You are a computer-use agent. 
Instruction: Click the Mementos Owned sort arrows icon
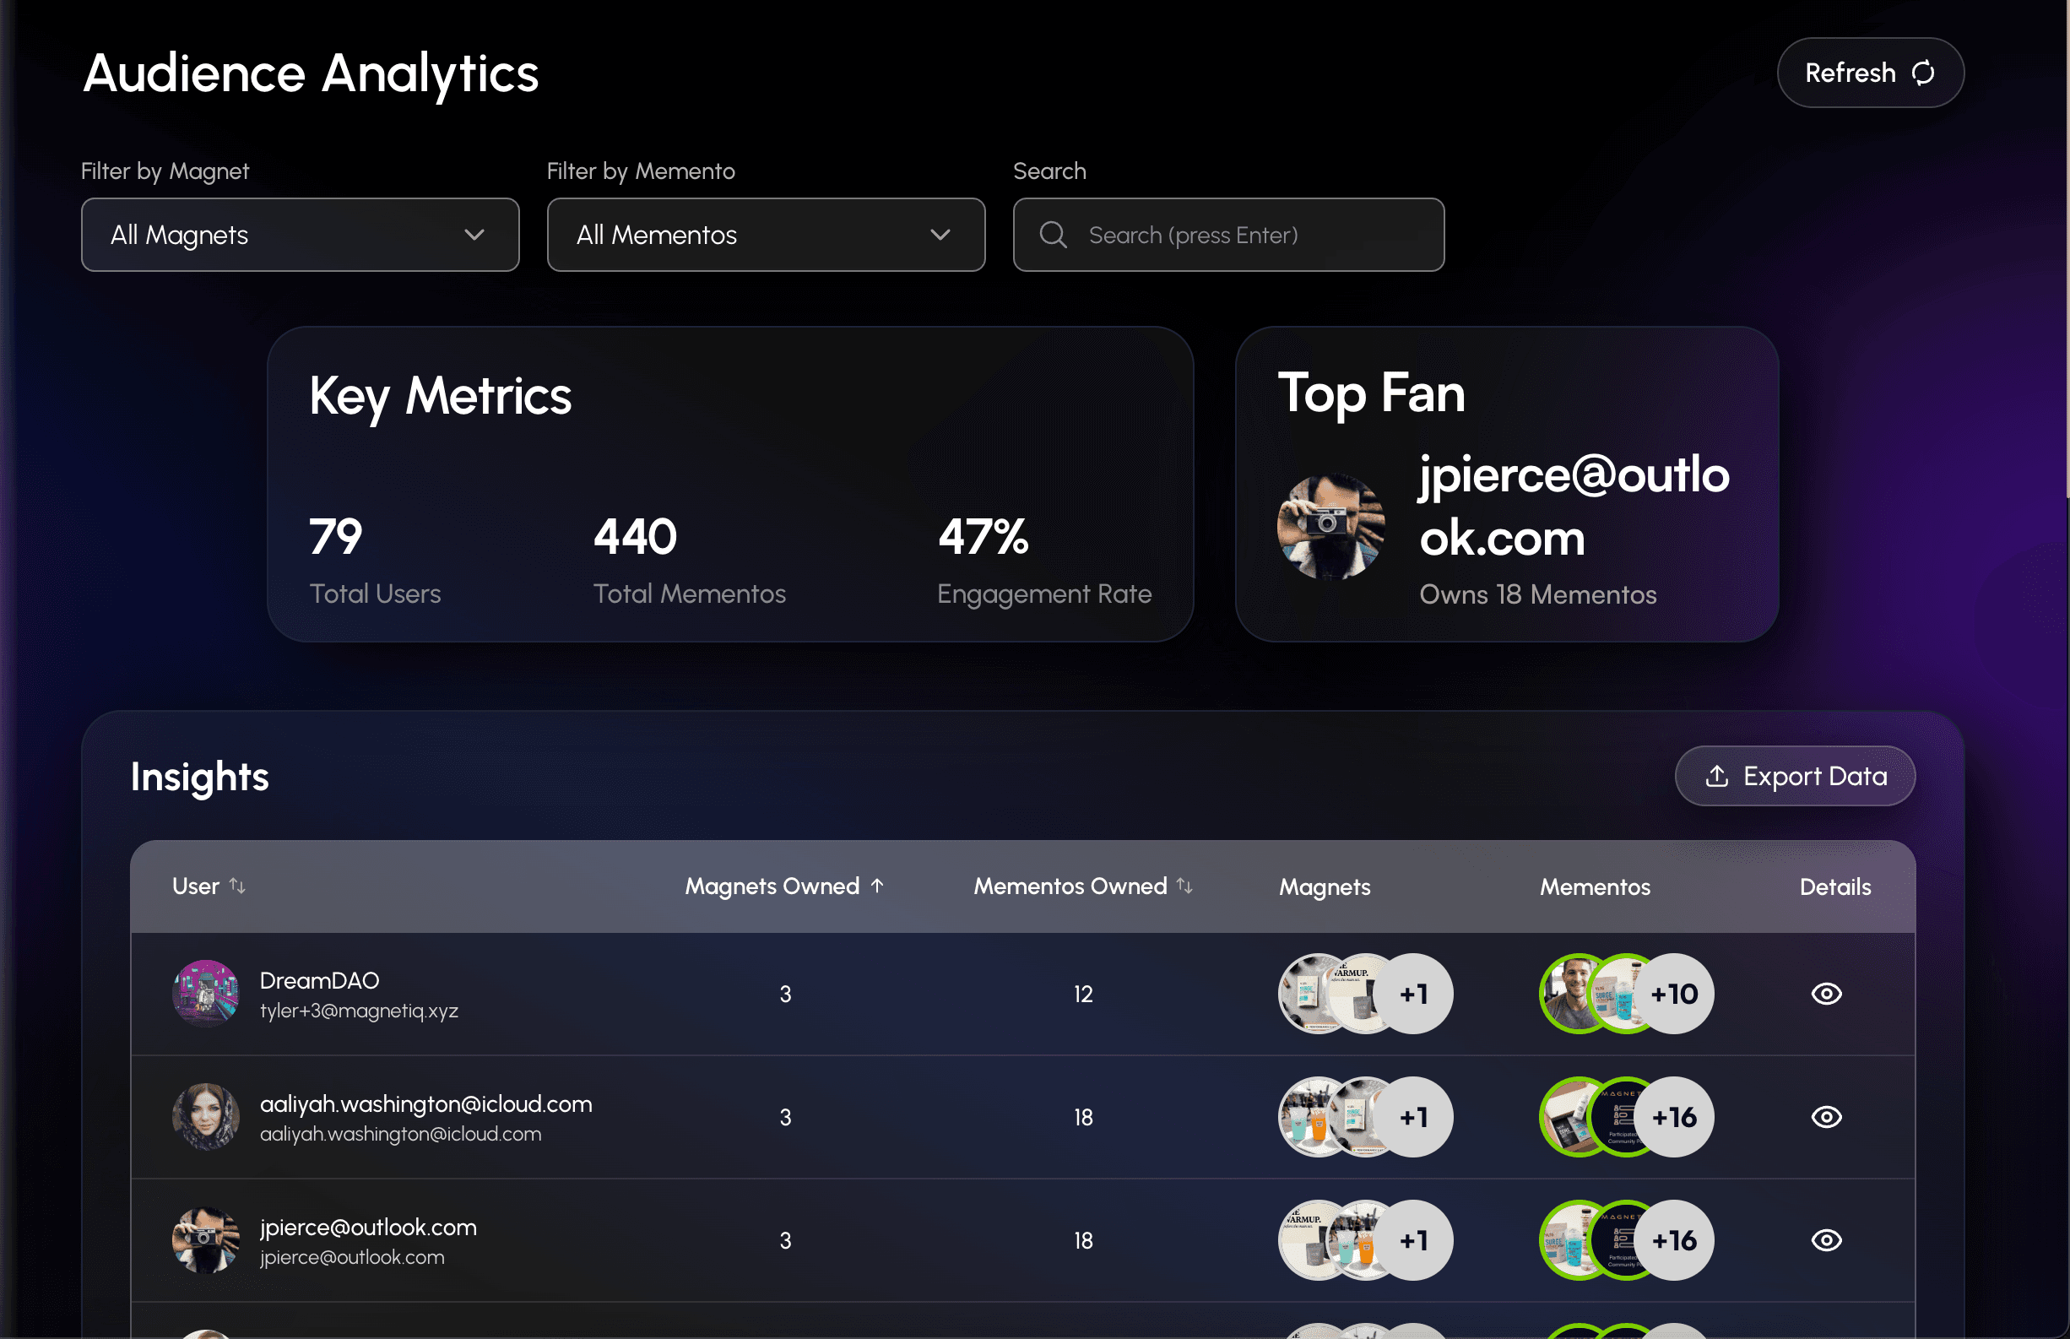[1184, 886]
